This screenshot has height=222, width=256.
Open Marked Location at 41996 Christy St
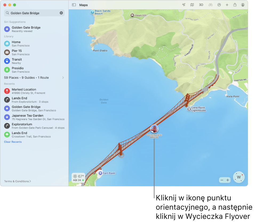[x=34, y=91]
